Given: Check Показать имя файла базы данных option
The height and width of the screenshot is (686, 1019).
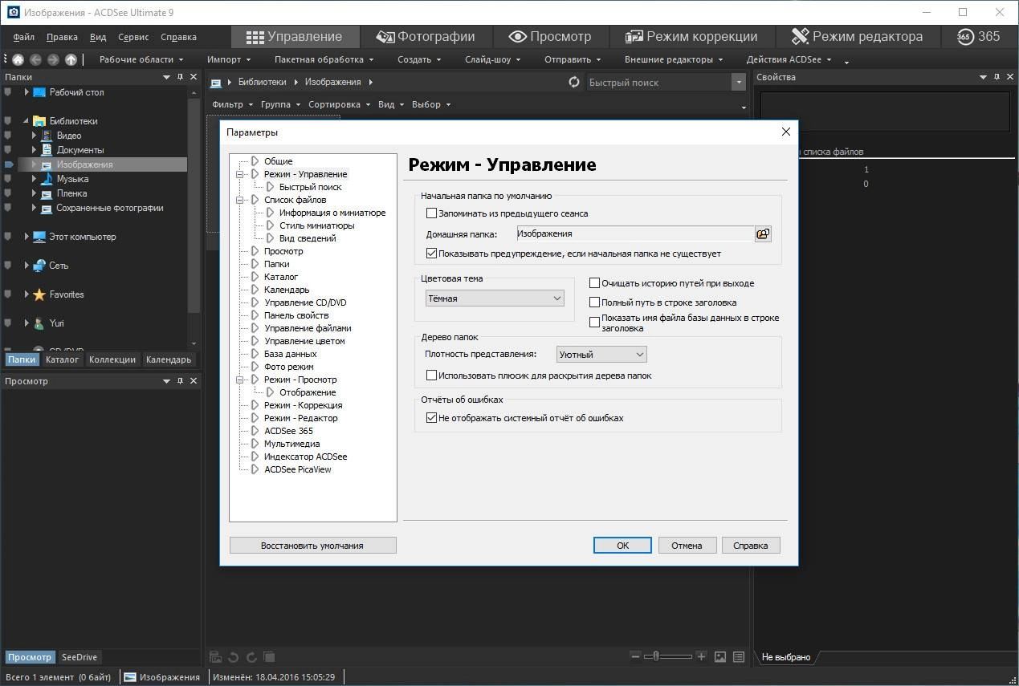Looking at the screenshot, I should tap(595, 323).
